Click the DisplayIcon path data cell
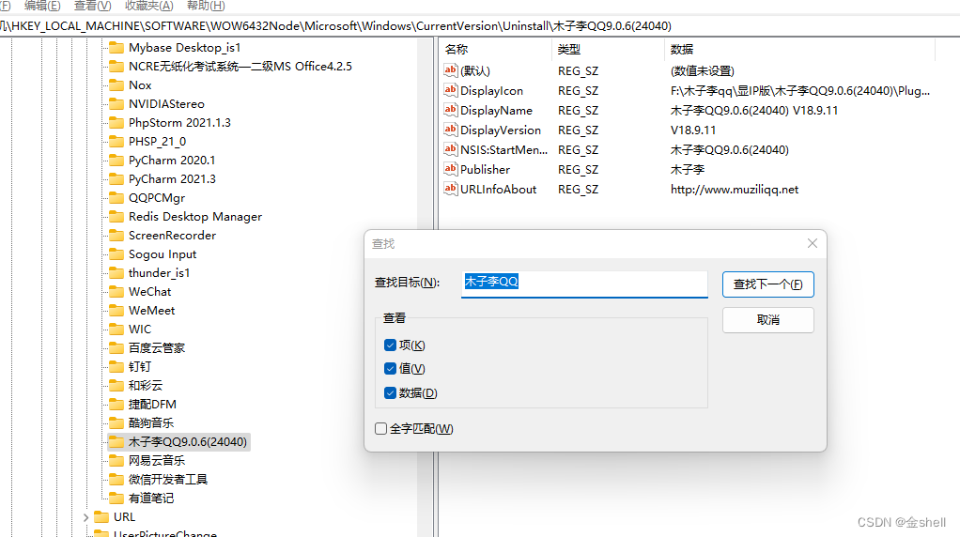The image size is (960, 537). [800, 90]
